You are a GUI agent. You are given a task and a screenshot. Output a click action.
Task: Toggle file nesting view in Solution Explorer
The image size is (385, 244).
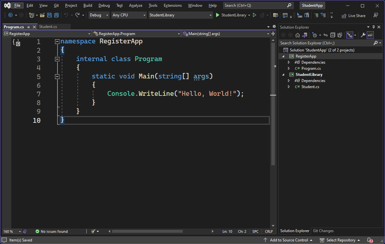coord(350,35)
